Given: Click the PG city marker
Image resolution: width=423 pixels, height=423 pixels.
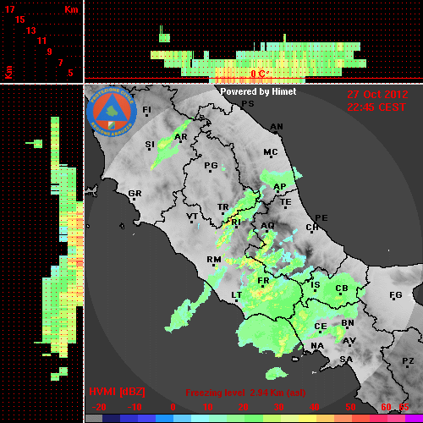Looking at the screenshot, I should pos(210,171).
